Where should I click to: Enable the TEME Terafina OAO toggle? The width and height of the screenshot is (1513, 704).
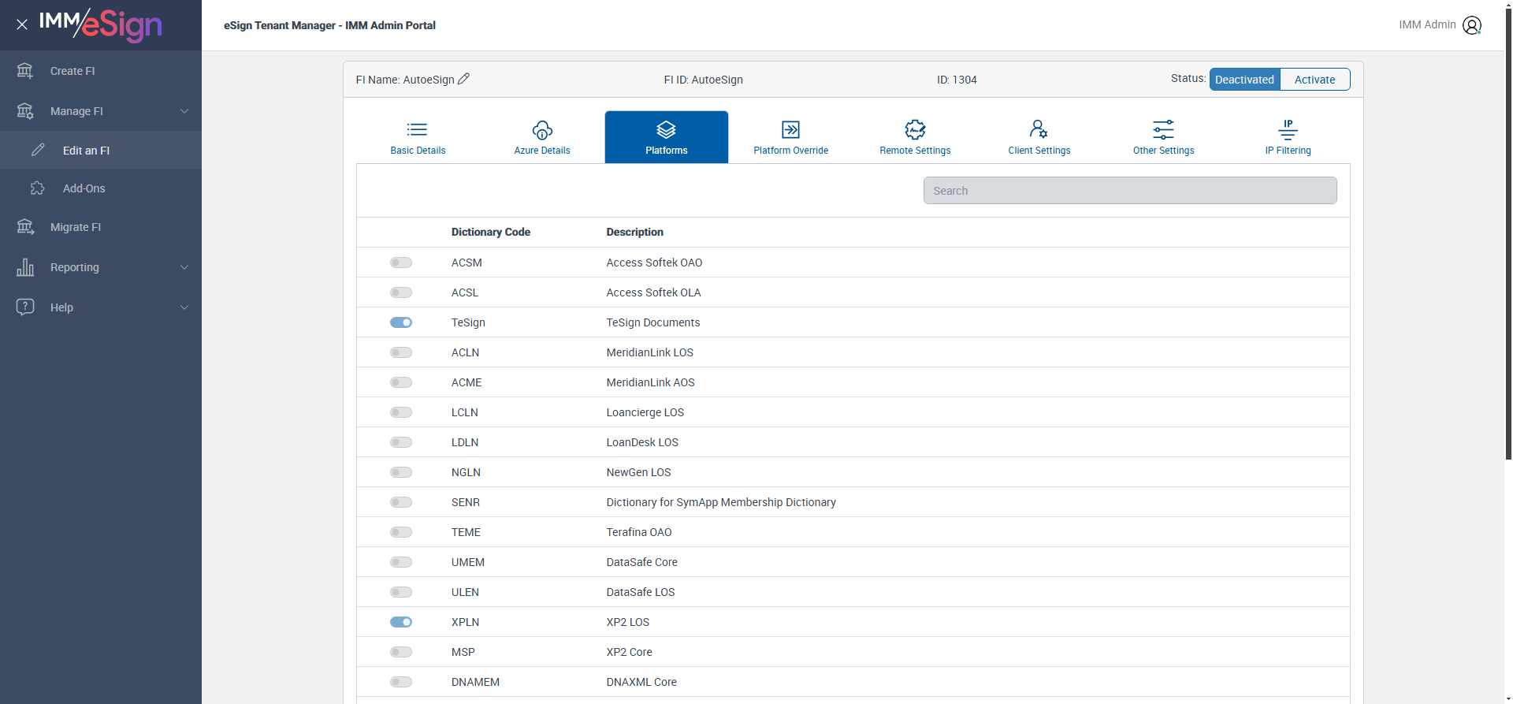pyautogui.click(x=401, y=532)
